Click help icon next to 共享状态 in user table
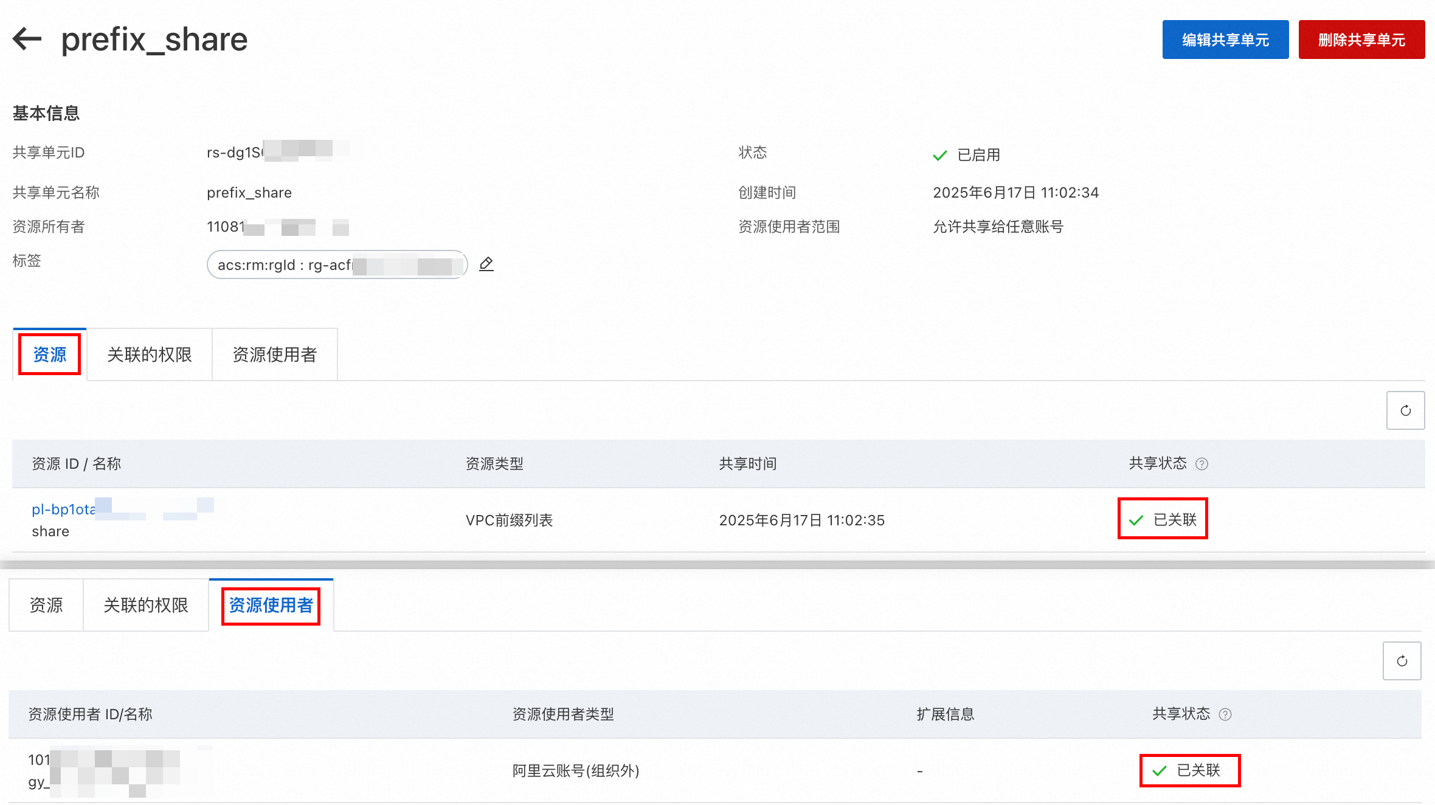This screenshot has height=805, width=1435. 1225,715
